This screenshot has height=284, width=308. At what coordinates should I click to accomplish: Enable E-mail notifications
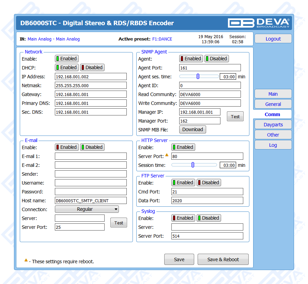click(x=66, y=147)
